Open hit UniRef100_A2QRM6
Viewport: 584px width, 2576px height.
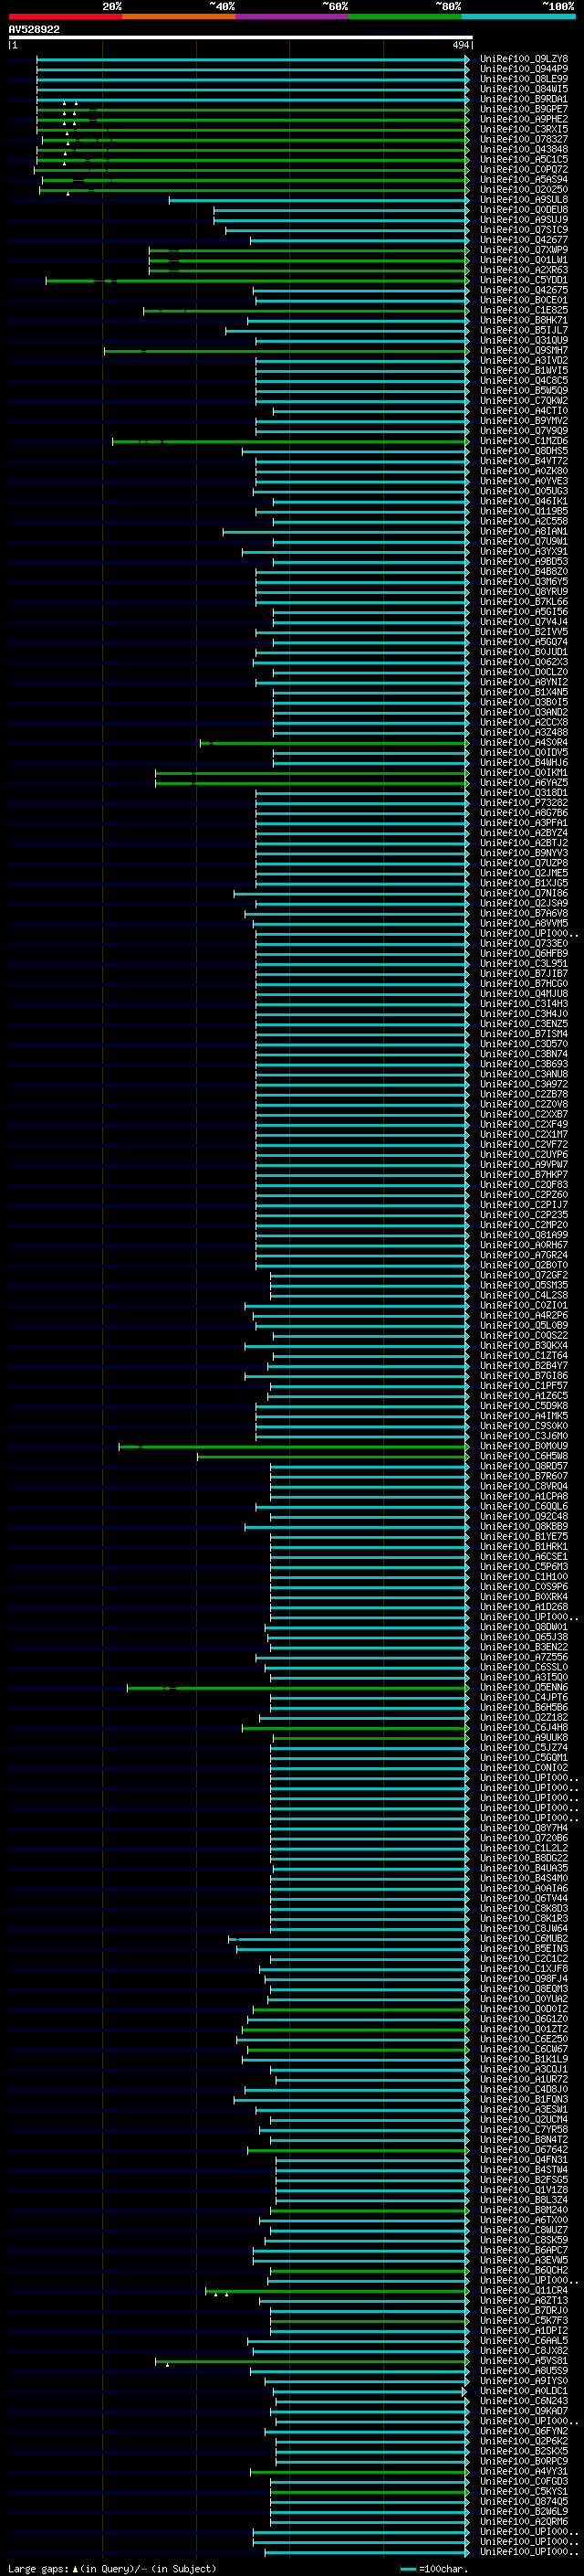pyautogui.click(x=524, y=2521)
